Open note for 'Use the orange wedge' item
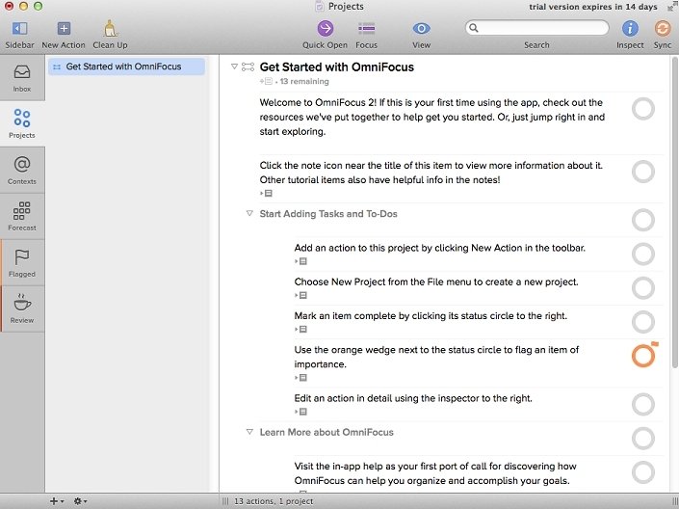Image resolution: width=679 pixels, height=509 pixels. click(300, 378)
